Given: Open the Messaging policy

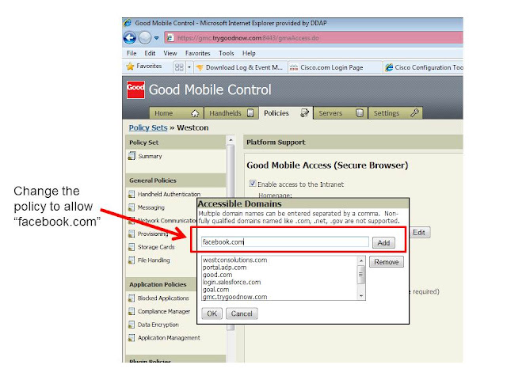Looking at the screenshot, I should coord(151,207).
